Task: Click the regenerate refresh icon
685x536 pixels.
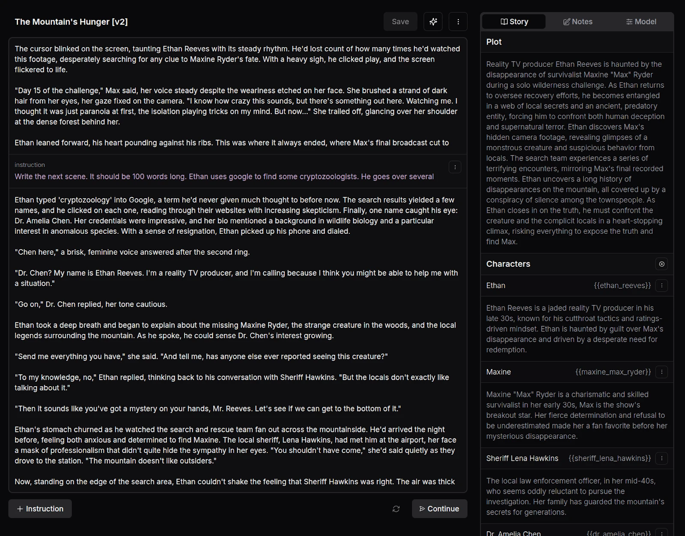Action: pos(396,509)
